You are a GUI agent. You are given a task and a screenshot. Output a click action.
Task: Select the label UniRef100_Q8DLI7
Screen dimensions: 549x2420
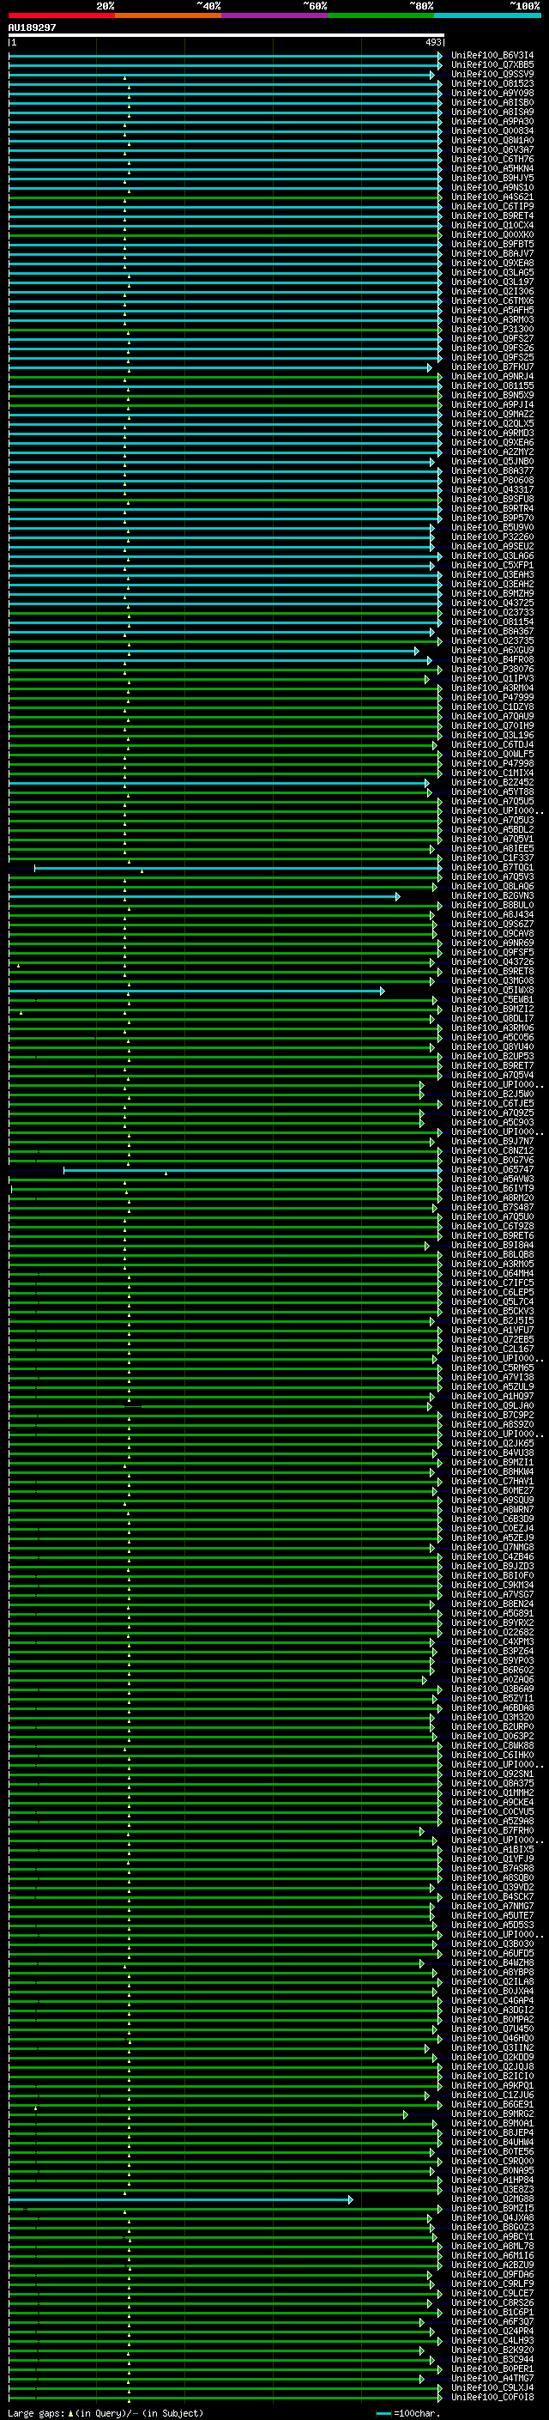pos(492,1018)
